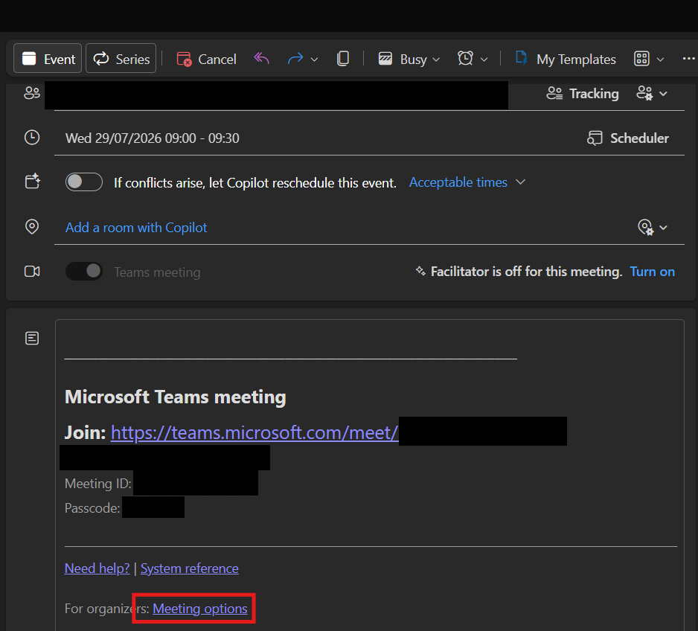Expand the Forward options chevron
The width and height of the screenshot is (698, 631).
(314, 60)
